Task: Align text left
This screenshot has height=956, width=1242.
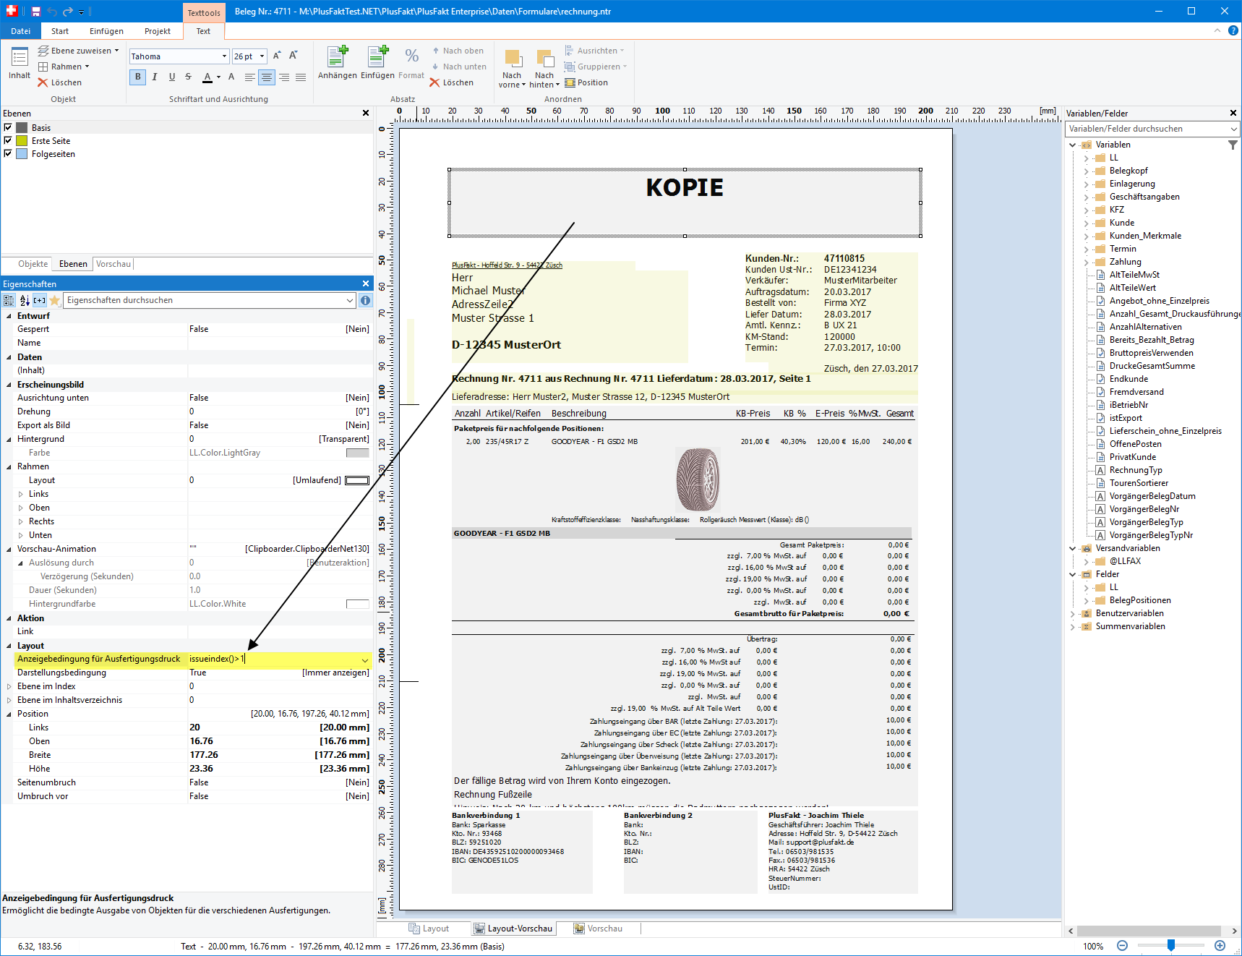Action: point(249,77)
